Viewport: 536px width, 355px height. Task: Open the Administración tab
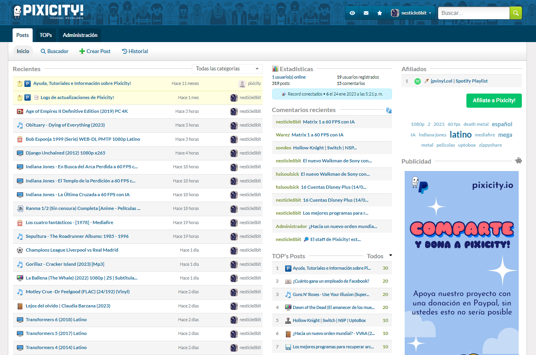point(80,35)
